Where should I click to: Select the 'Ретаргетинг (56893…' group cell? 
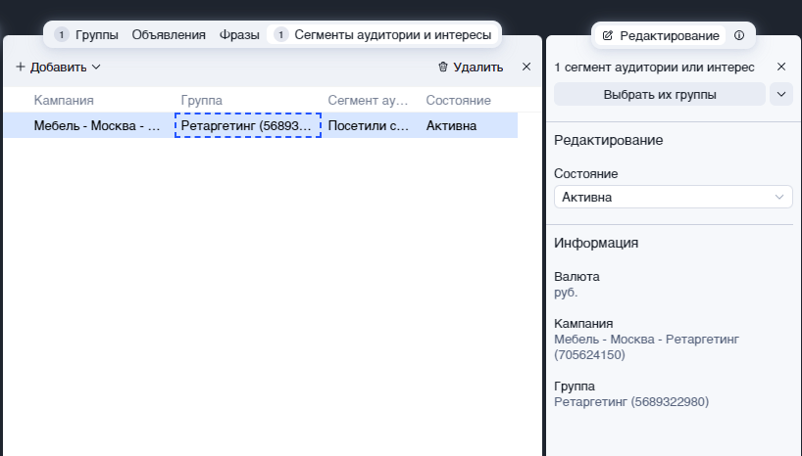tap(248, 125)
